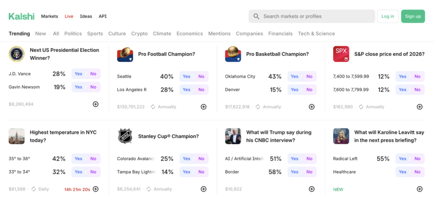The height and width of the screenshot is (203, 438).
Task: Click the Kalshi logo
Action: pos(21,16)
